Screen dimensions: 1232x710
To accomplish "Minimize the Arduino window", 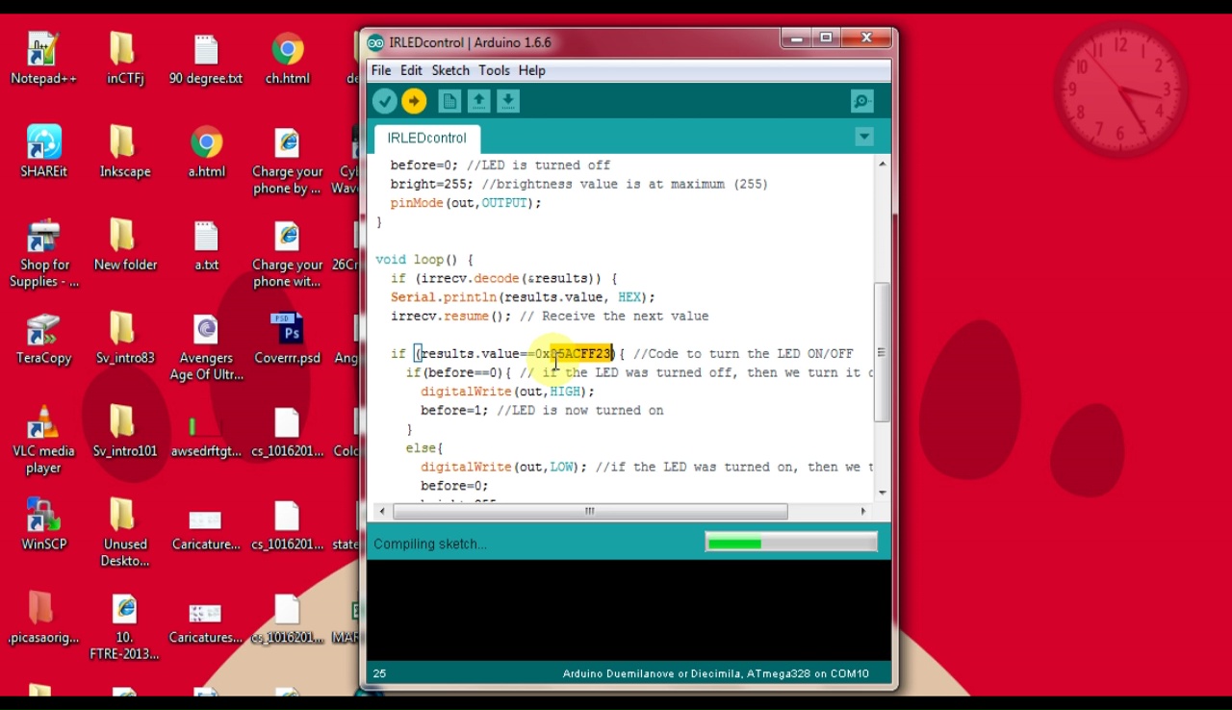I will point(796,38).
